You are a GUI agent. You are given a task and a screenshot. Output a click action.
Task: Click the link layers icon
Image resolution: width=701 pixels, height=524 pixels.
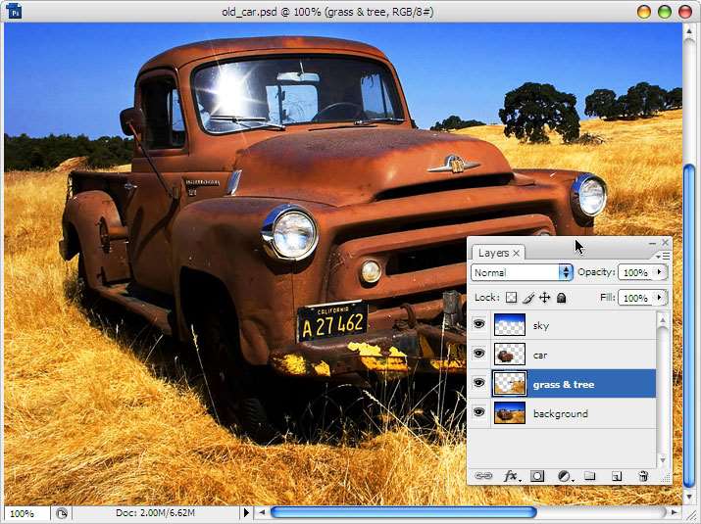pos(483,475)
